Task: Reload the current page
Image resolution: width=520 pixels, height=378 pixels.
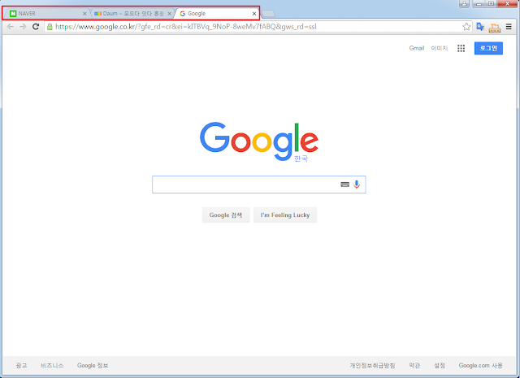Action: tap(36, 27)
